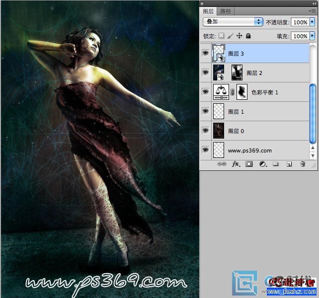319x298 pixels.
Task: Select the 色彩平衡 1 layer mask thumbnail
Action: pyautogui.click(x=242, y=92)
